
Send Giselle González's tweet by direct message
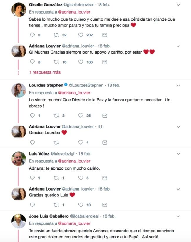coord(104,35)
